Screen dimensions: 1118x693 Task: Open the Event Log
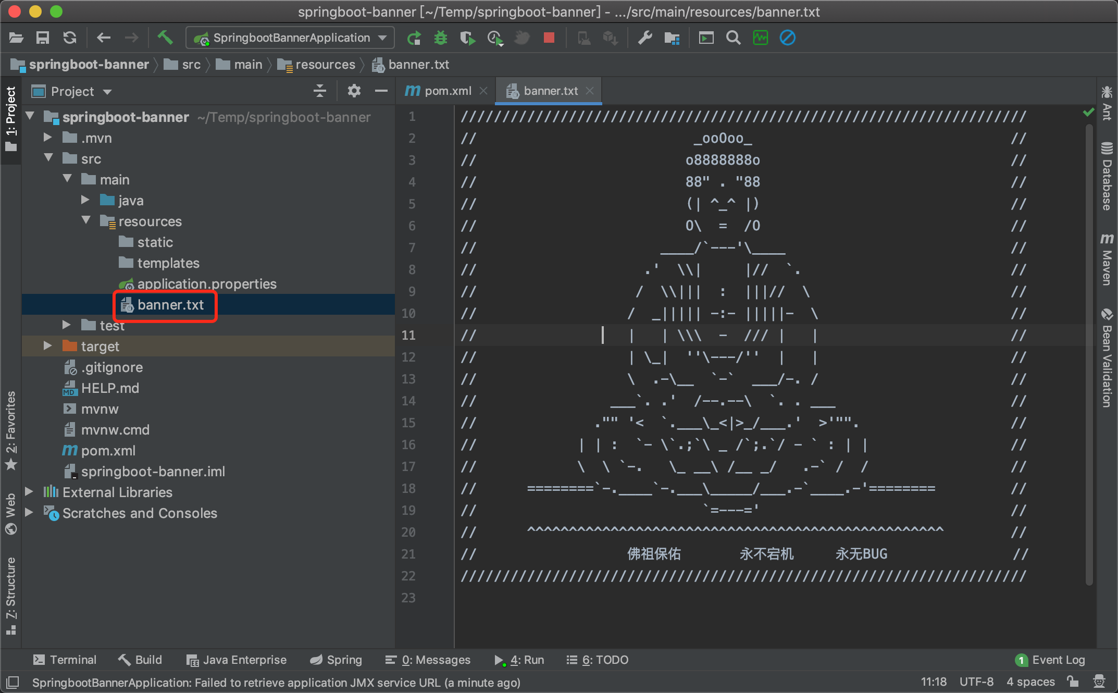pyautogui.click(x=1050, y=660)
